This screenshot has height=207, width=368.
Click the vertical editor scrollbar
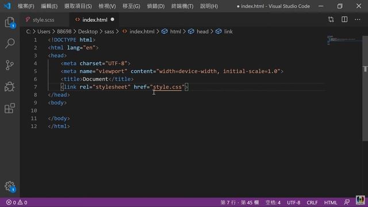[365, 88]
